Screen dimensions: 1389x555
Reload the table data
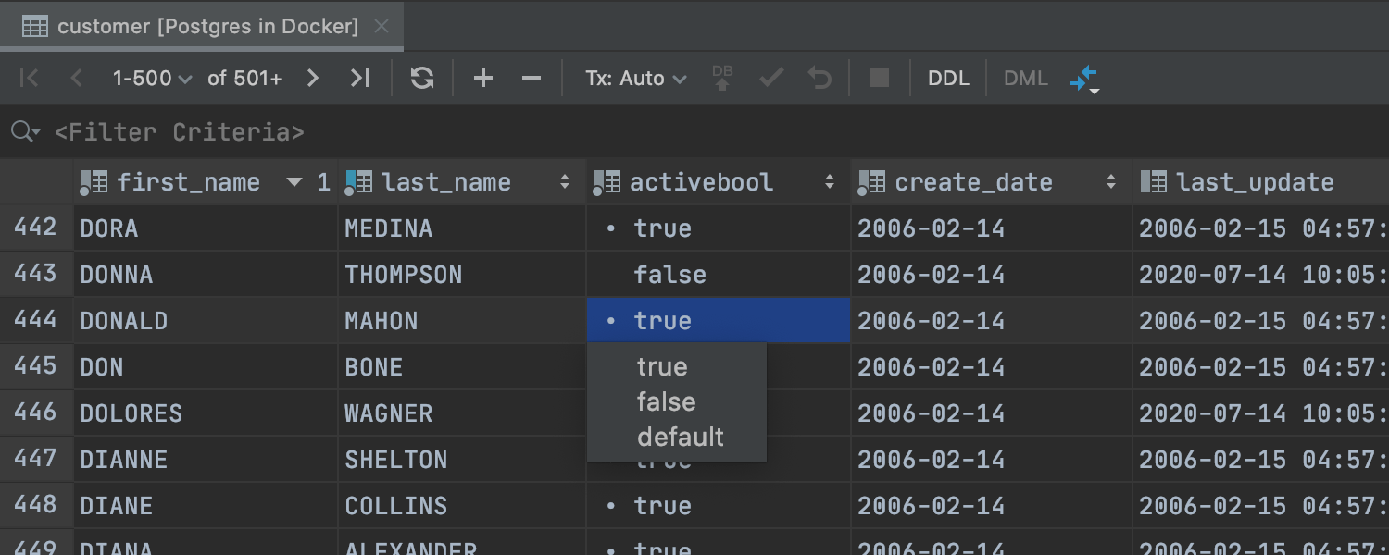coord(422,79)
